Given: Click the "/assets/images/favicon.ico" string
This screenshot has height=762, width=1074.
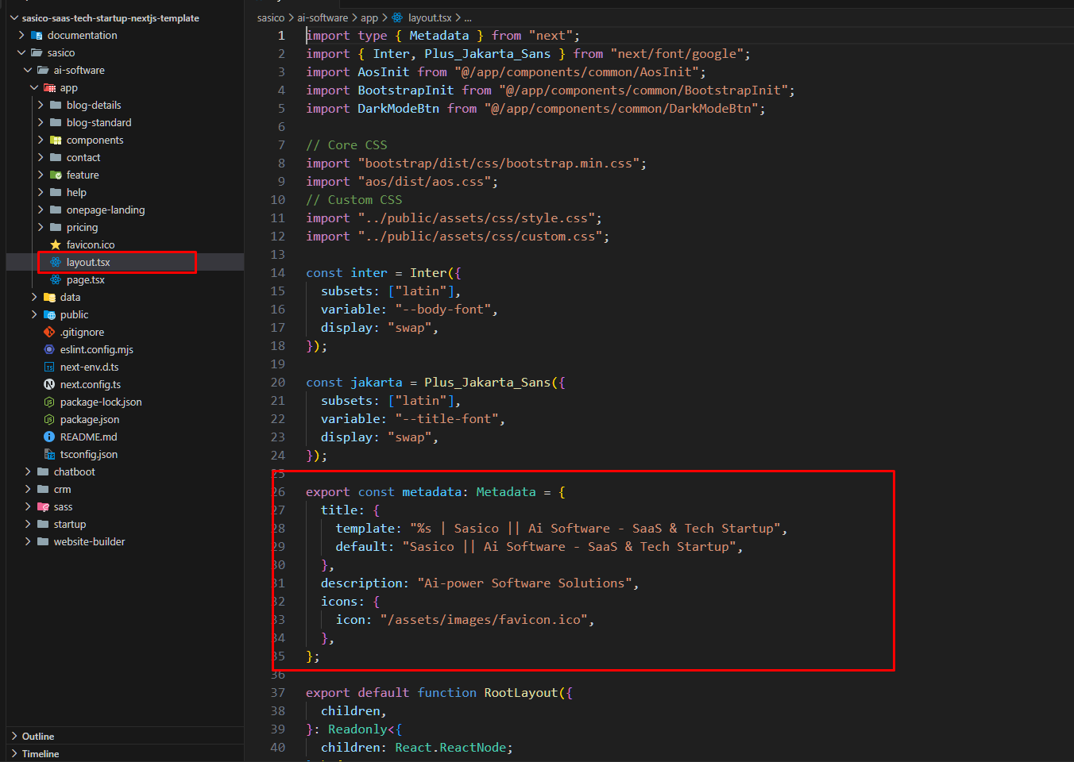Looking at the screenshot, I should pyautogui.click(x=484, y=620).
